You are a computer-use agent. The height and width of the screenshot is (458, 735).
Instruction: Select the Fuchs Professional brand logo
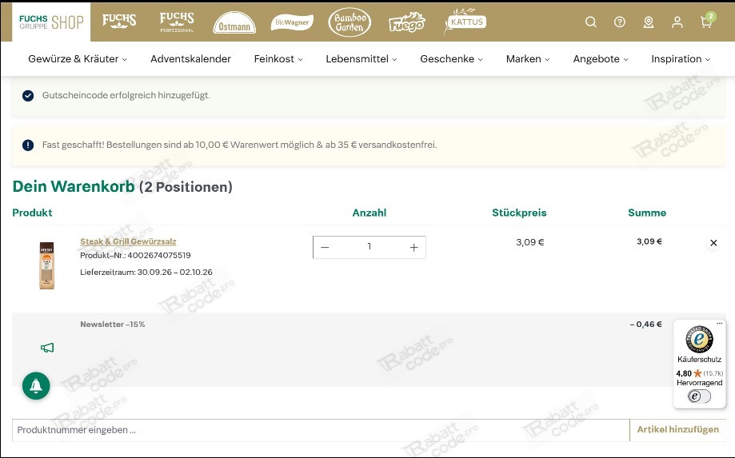[177, 22]
